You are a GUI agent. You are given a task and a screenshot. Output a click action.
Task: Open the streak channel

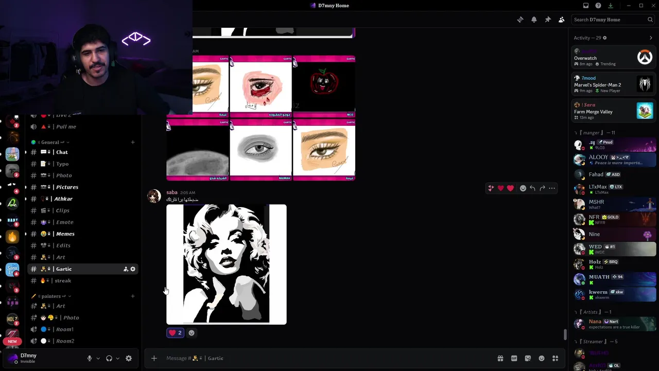pos(82,281)
